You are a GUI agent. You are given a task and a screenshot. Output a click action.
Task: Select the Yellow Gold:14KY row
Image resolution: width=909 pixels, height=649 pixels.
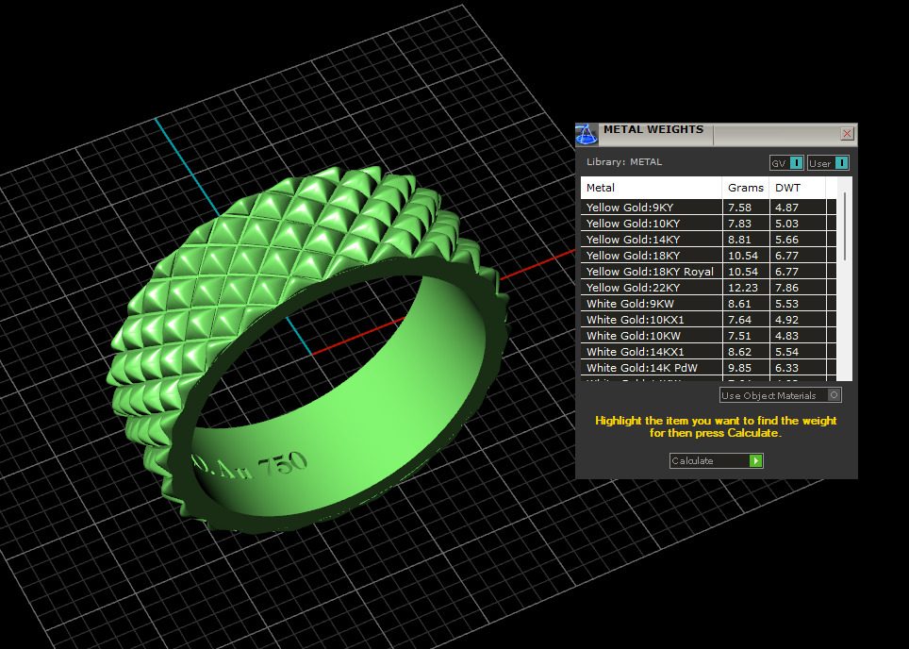pos(708,240)
